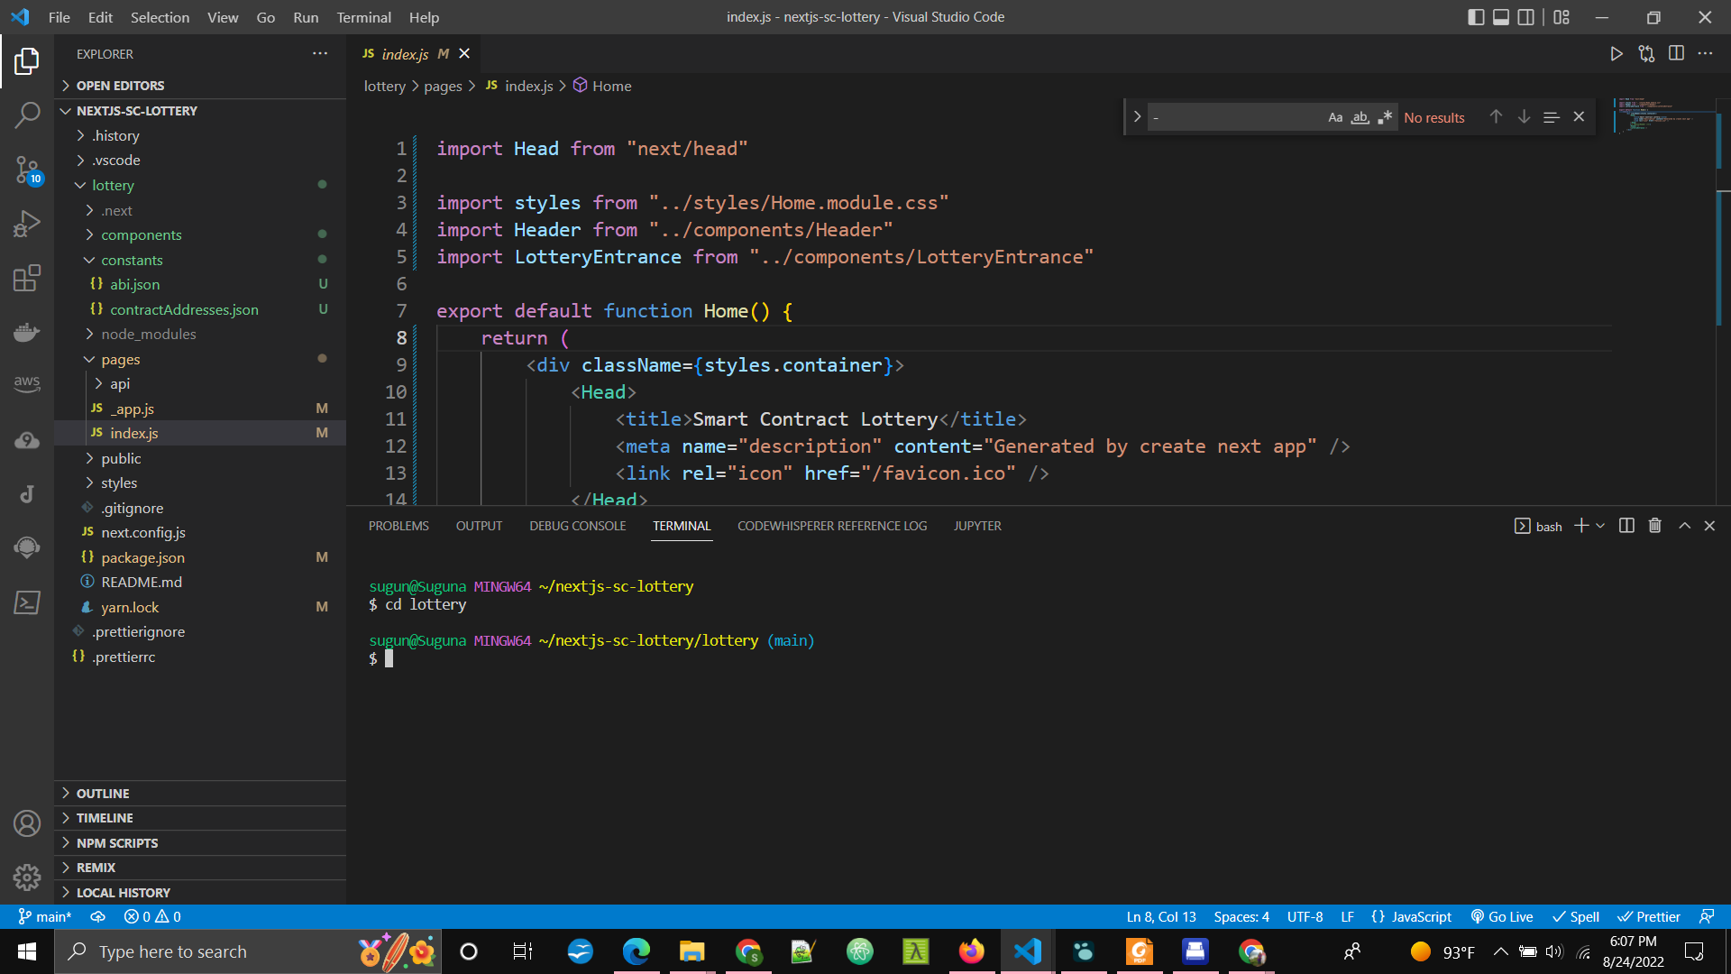Toggle the primary side bar visibility

click(x=1476, y=17)
